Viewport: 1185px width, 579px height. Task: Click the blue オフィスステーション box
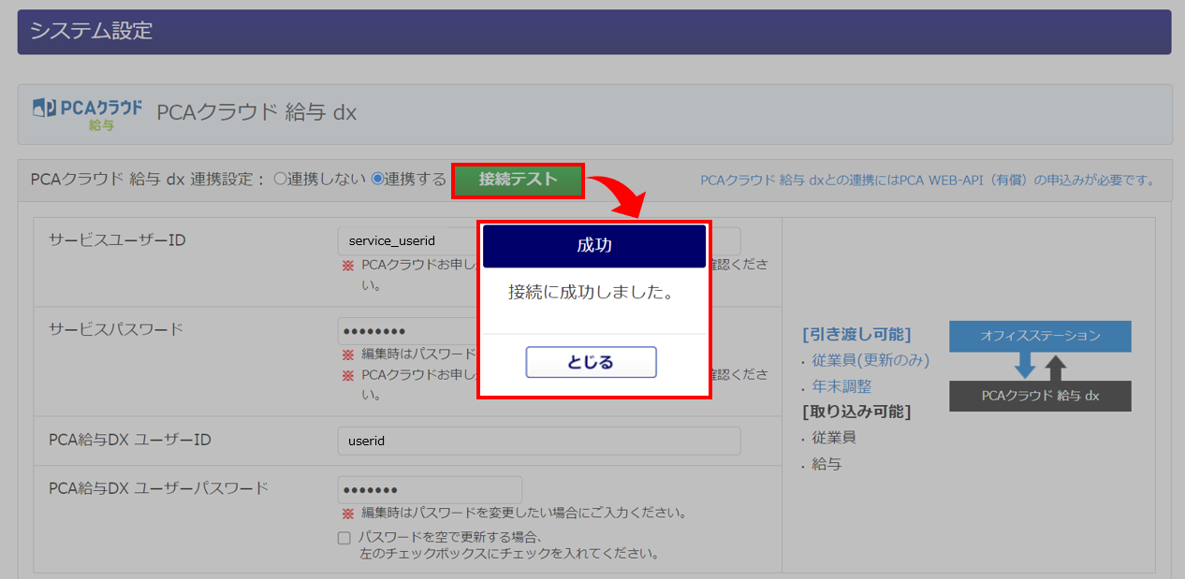coord(1040,336)
